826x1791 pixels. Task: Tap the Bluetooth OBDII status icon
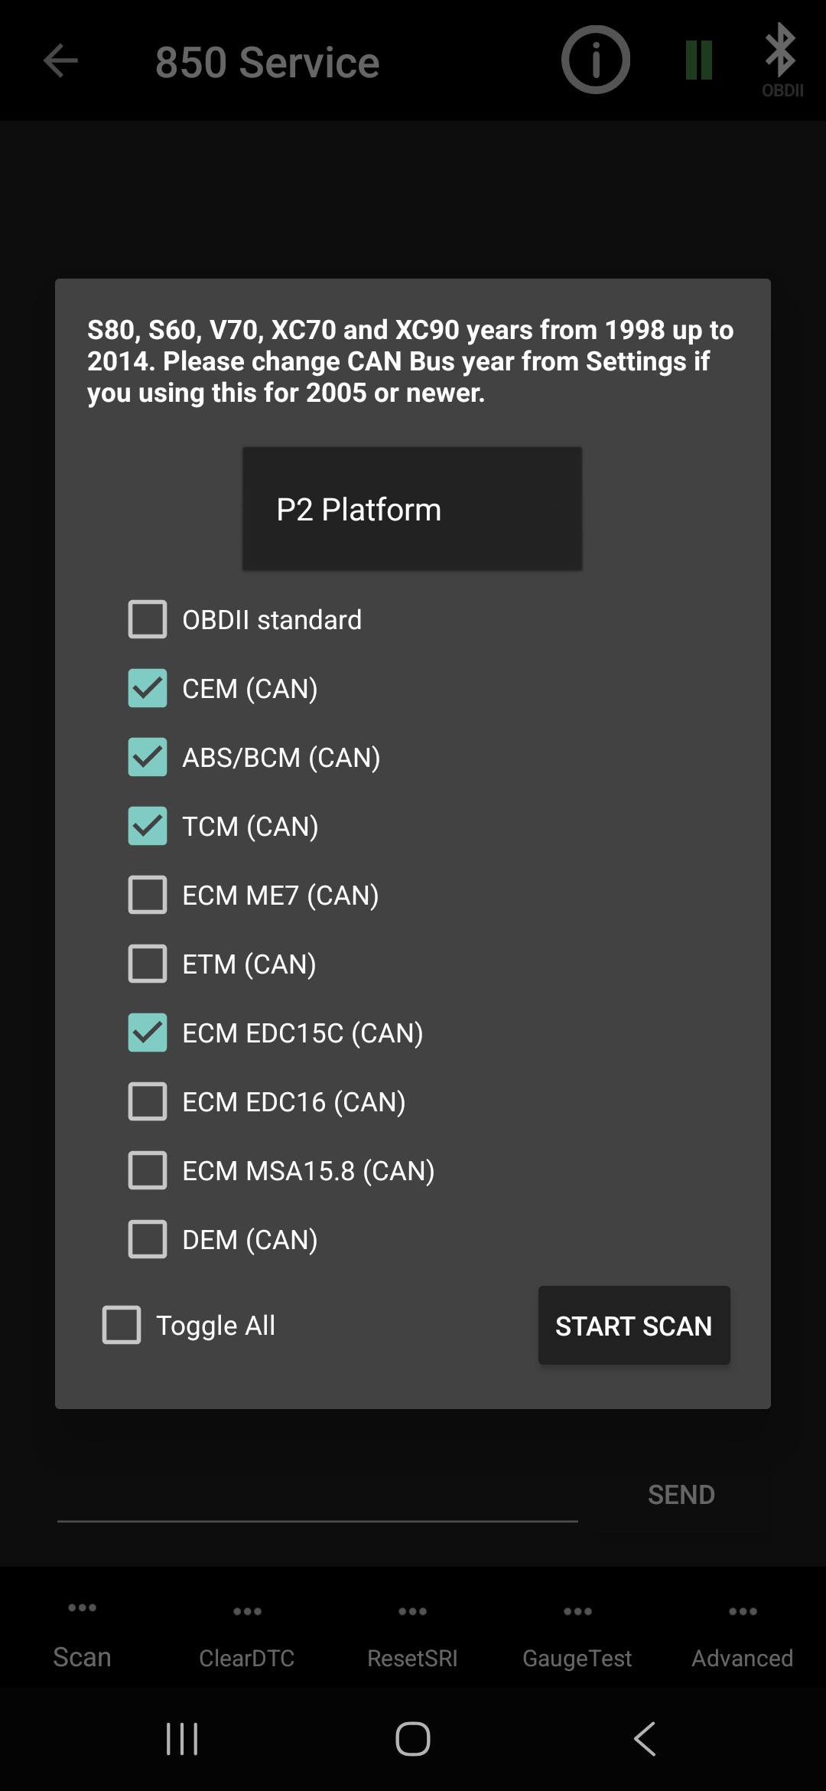pos(782,60)
